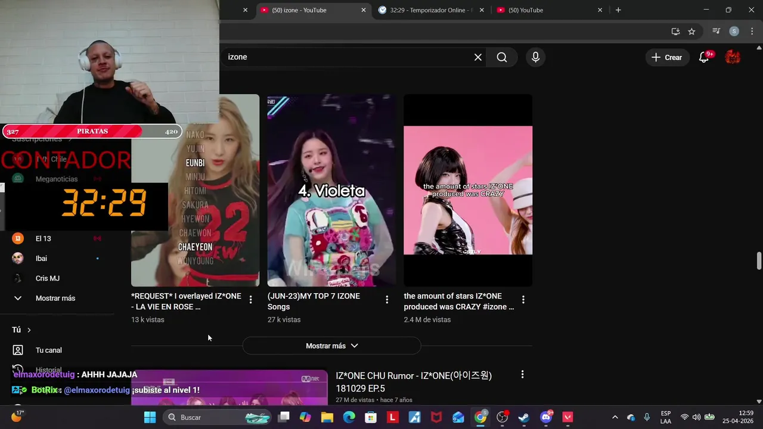Open weather widget showing 17°
This screenshot has height=429, width=763.
click(x=17, y=416)
